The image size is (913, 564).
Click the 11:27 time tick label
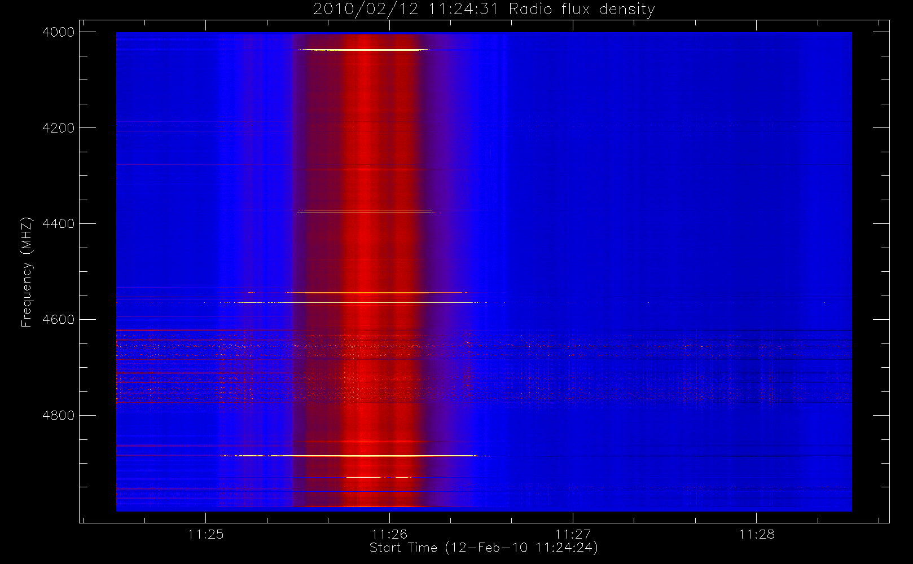click(x=573, y=534)
